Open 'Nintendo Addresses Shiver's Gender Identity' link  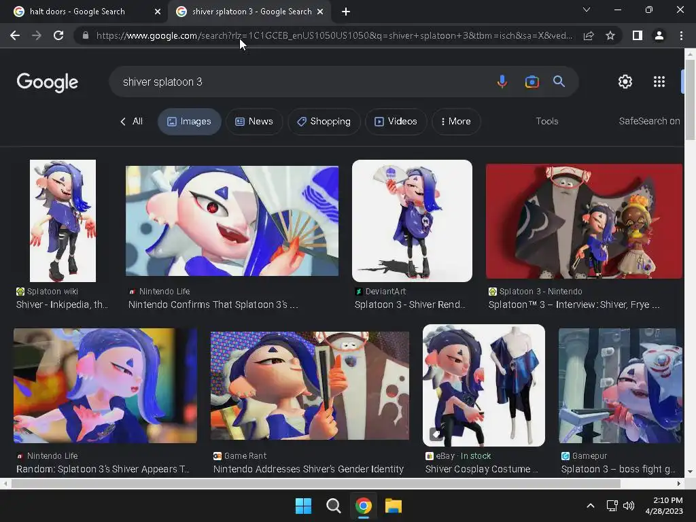click(309, 469)
